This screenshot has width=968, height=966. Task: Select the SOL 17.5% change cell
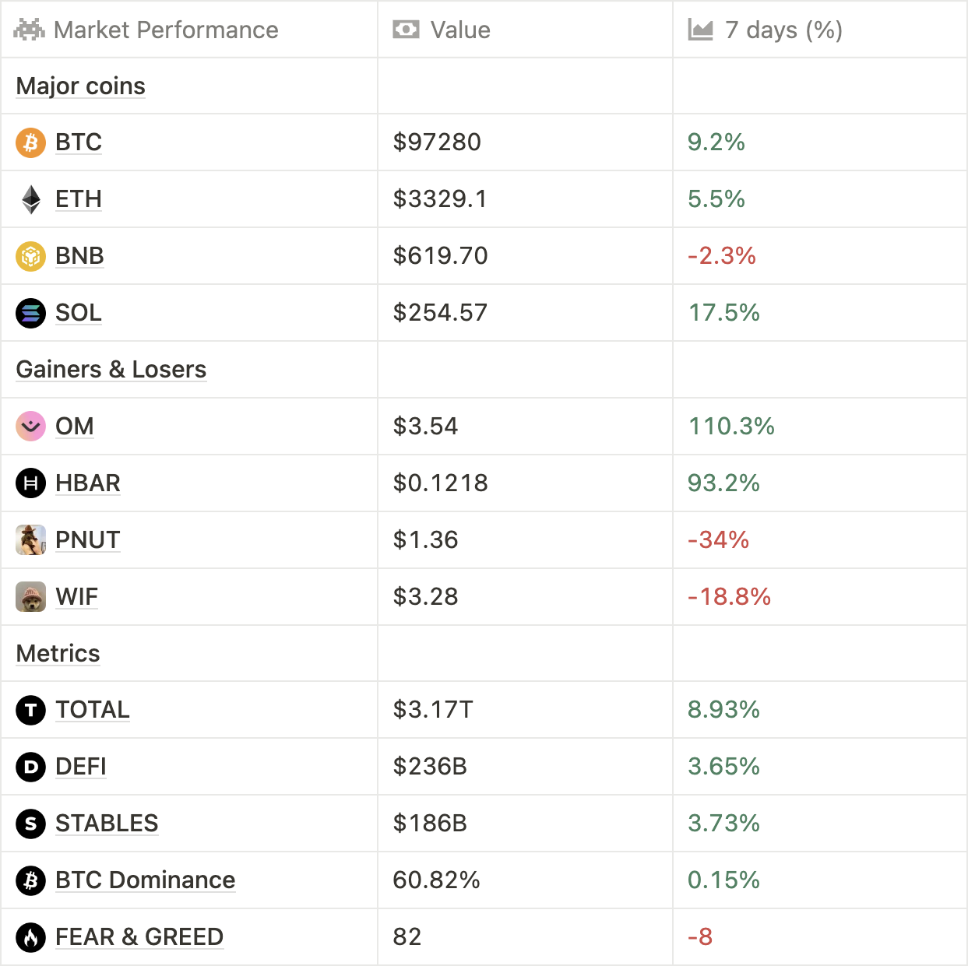click(x=724, y=313)
